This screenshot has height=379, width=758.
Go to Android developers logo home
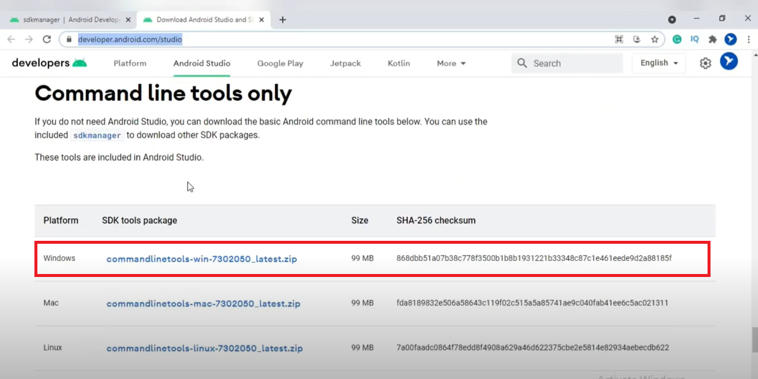pyautogui.click(x=49, y=63)
